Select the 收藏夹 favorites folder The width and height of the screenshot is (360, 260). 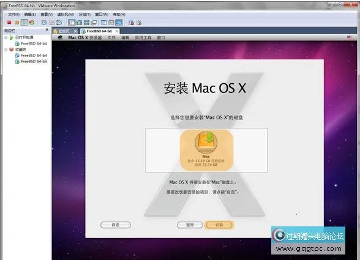click(x=21, y=50)
